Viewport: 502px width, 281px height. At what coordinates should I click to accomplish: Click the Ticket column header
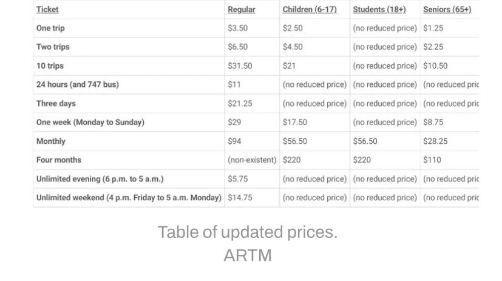pos(47,10)
